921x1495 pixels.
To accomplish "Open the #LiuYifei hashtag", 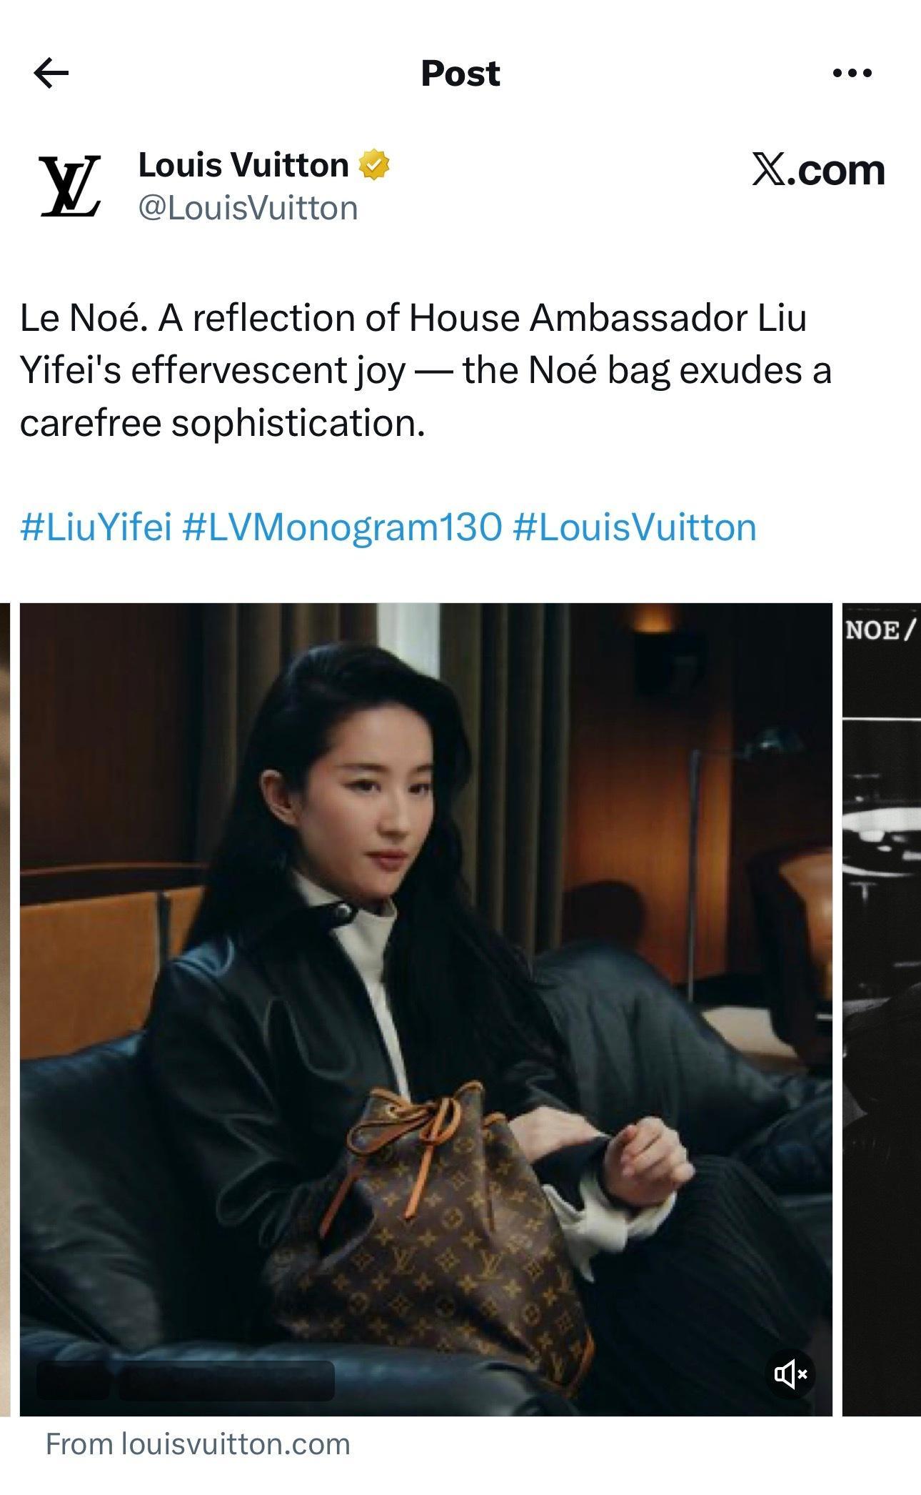I will click(96, 527).
